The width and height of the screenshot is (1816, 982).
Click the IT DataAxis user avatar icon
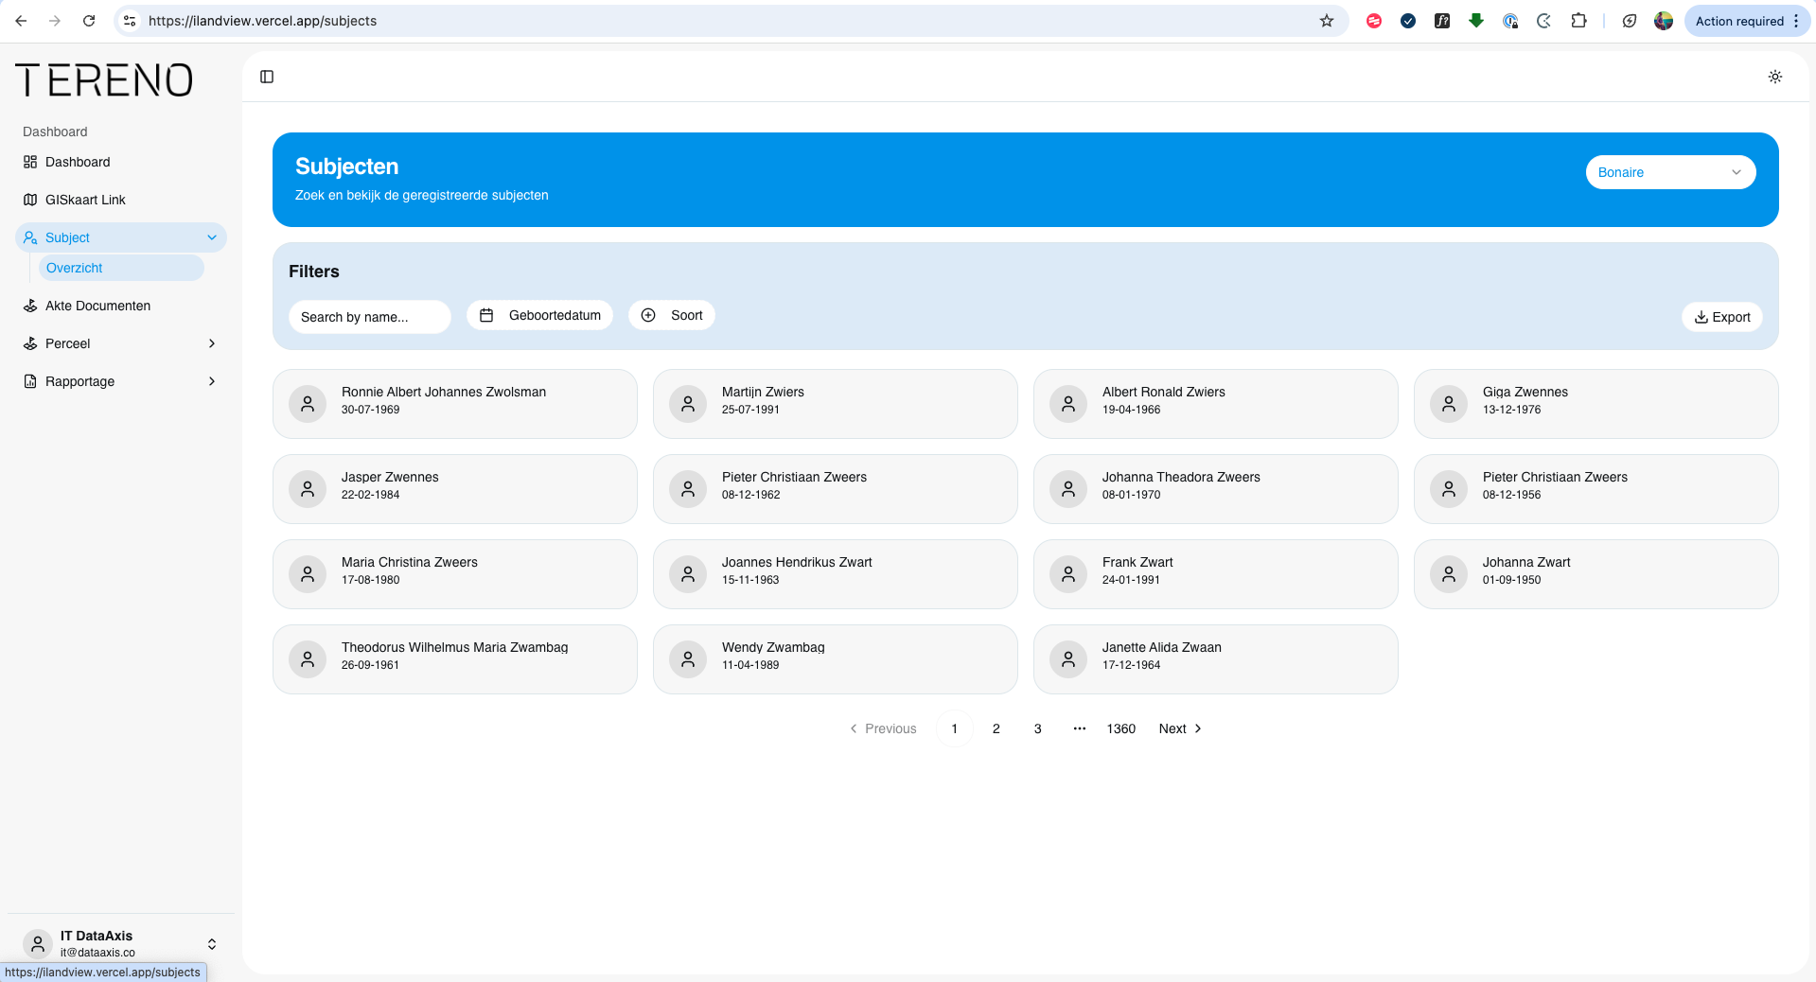click(x=38, y=943)
